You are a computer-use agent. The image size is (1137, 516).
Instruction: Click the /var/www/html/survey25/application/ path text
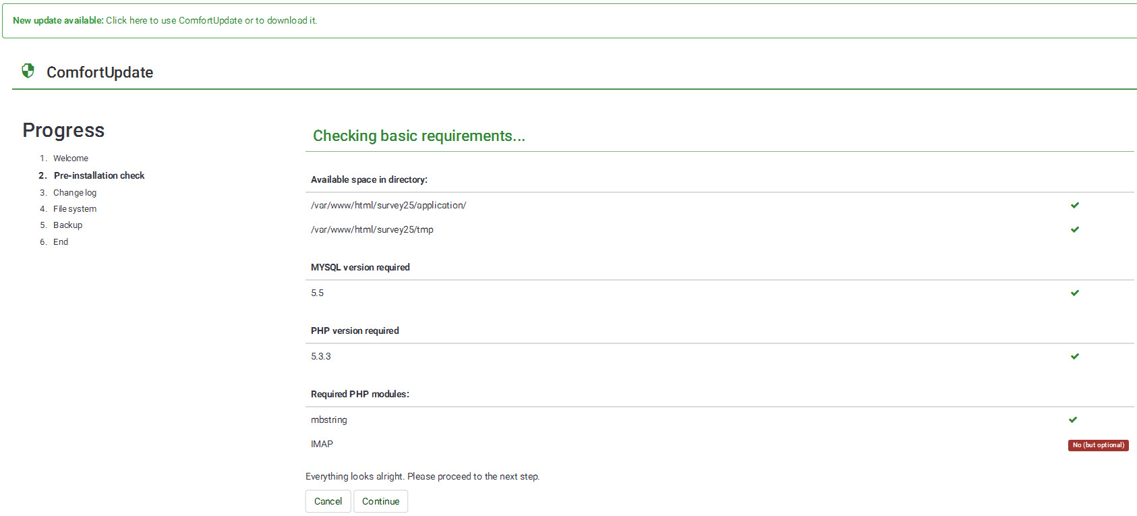click(388, 205)
